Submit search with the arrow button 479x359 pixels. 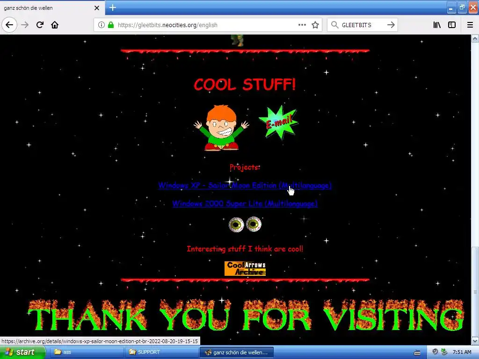point(391,25)
